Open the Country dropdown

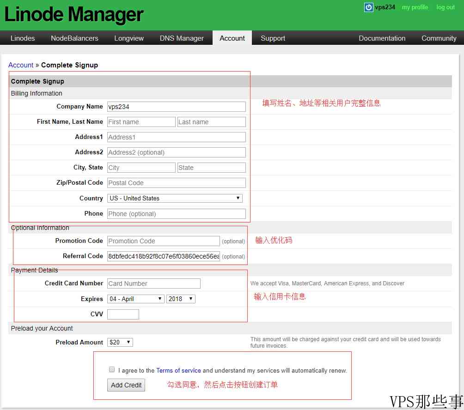tap(175, 198)
